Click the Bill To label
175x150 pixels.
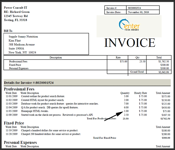8,31
